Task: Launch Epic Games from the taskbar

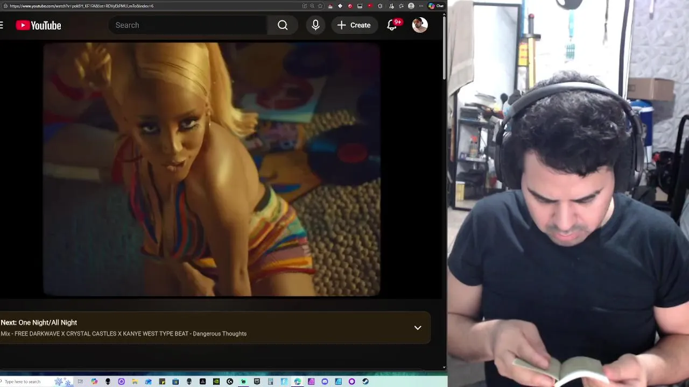Action: coord(257,382)
